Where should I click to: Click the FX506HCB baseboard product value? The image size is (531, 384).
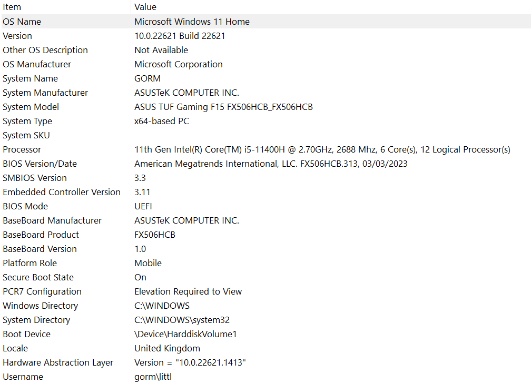click(155, 235)
